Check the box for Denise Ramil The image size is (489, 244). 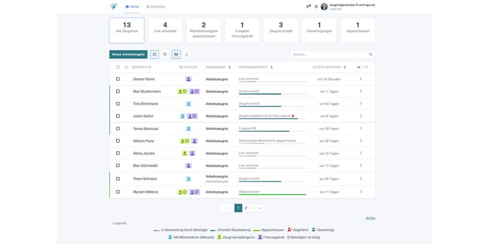point(118,79)
